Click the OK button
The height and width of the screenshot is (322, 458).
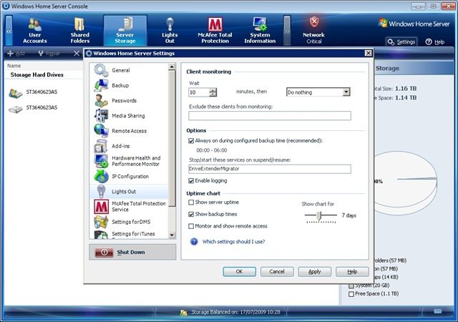[x=239, y=272]
